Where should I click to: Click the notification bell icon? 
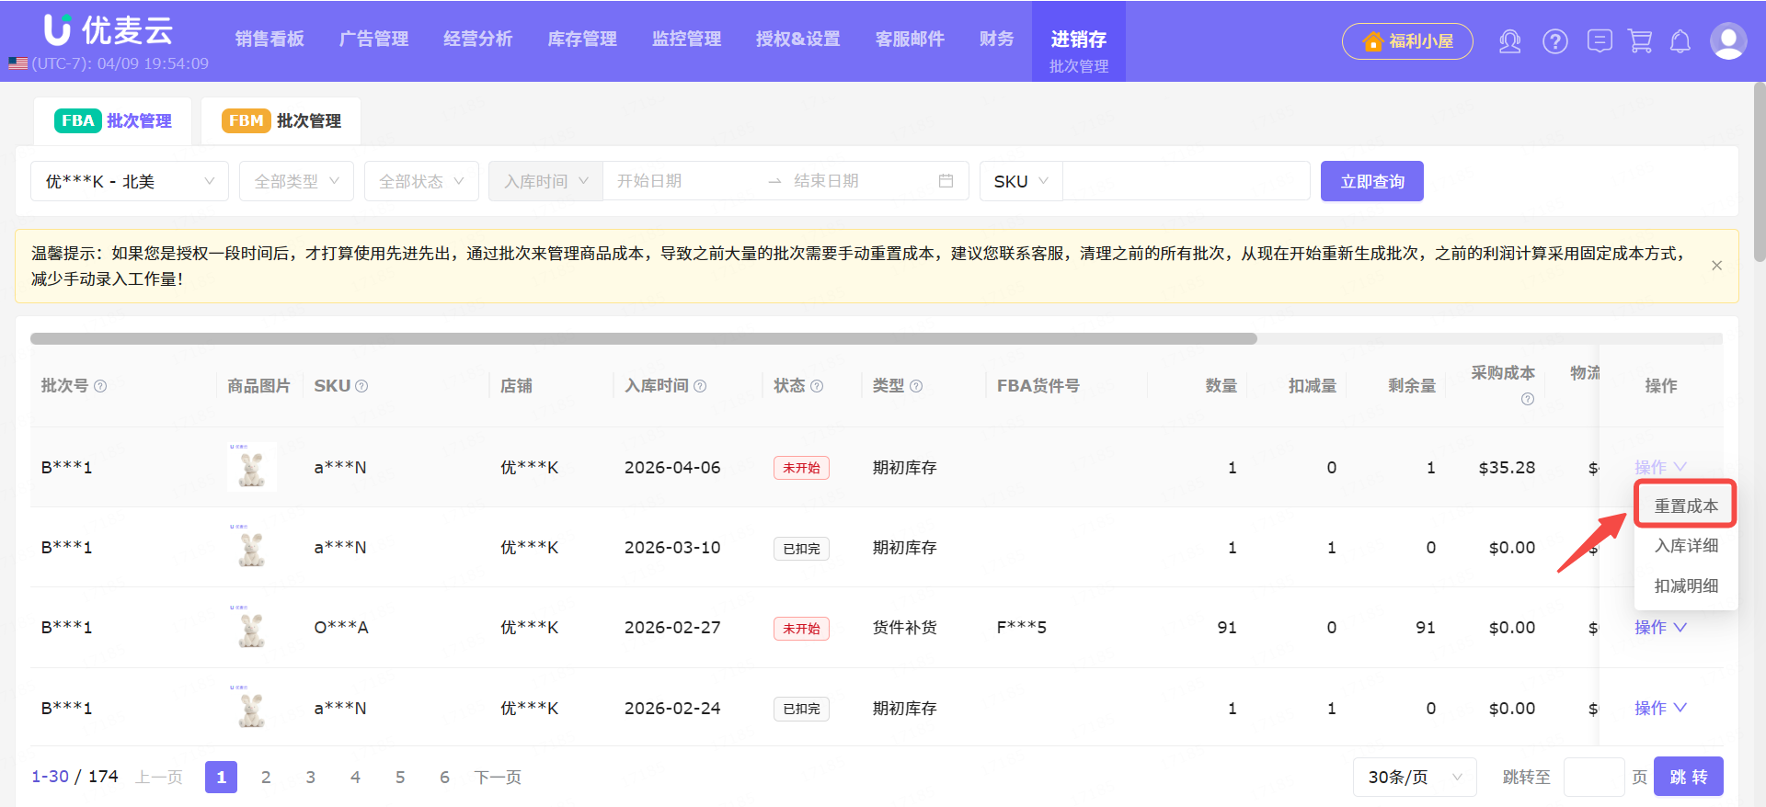pos(1680,41)
